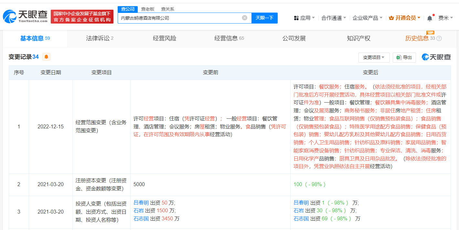Select the 查关系 search tab

coord(168,9)
